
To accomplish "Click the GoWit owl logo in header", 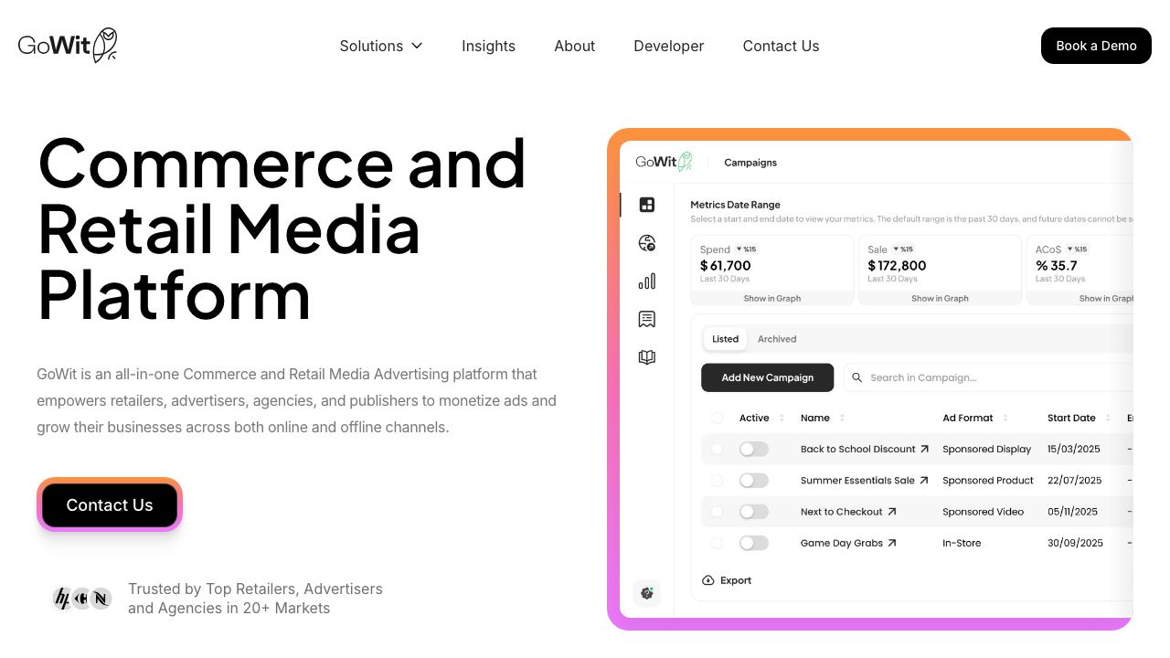I will [68, 45].
